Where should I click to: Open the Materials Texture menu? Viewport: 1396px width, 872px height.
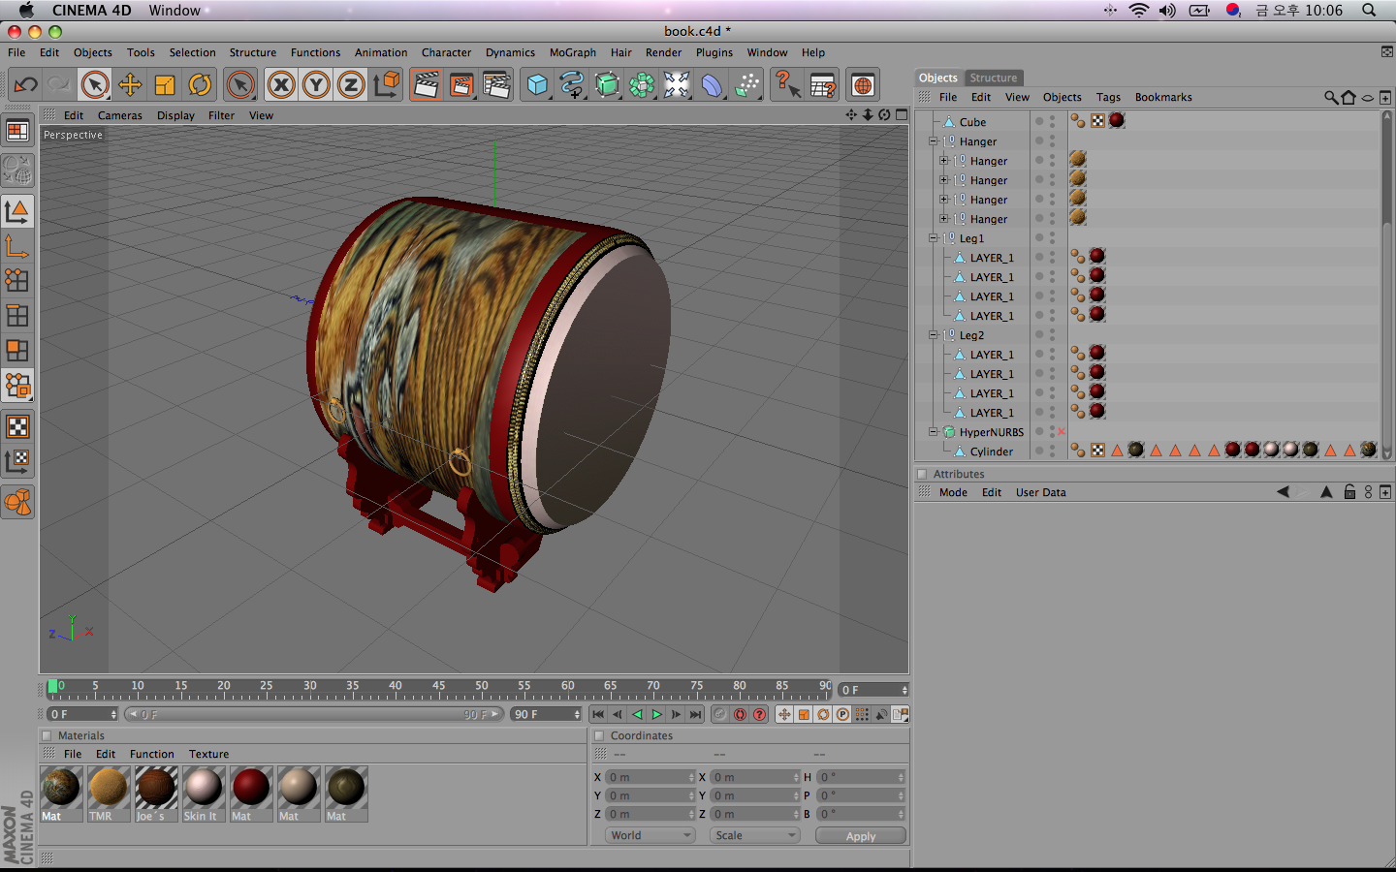click(x=209, y=754)
